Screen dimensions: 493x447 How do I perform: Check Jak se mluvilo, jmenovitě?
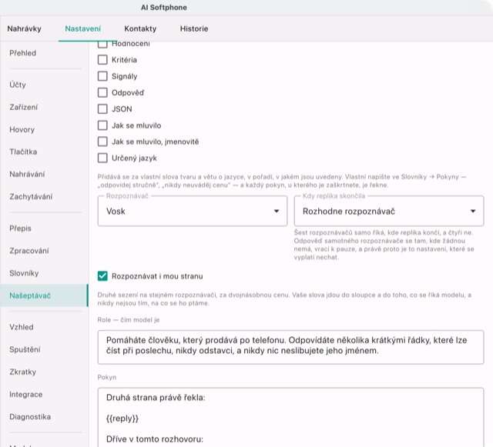[x=102, y=142]
